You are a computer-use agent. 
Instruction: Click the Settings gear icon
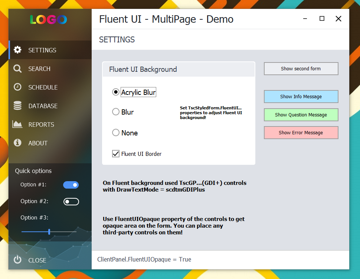click(17, 50)
